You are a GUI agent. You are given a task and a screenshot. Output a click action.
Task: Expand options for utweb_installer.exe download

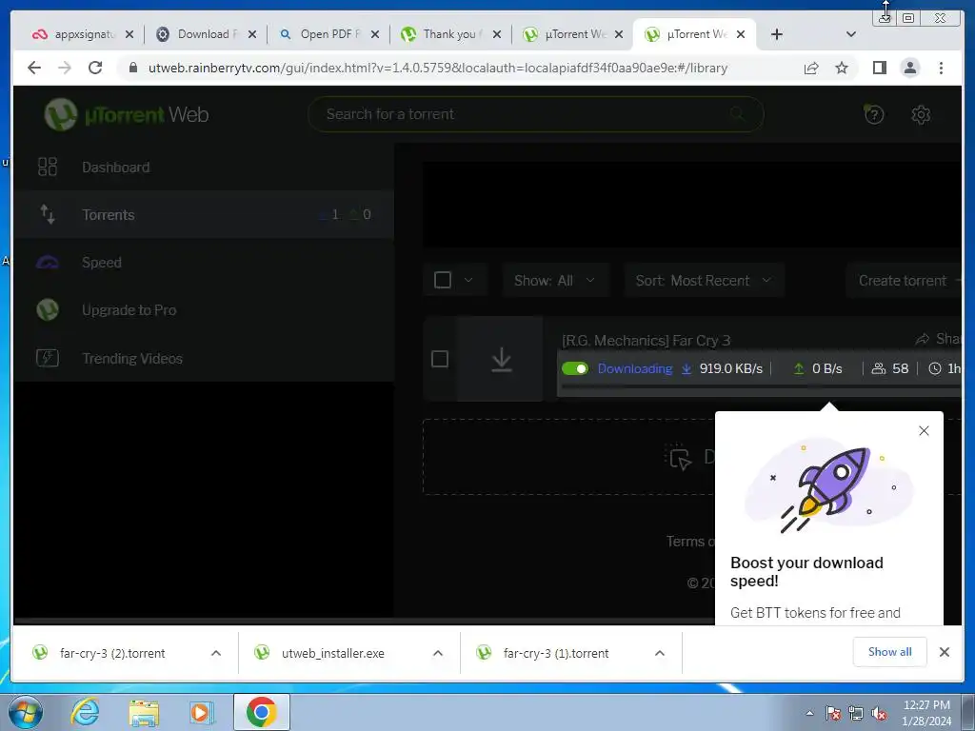coord(438,653)
